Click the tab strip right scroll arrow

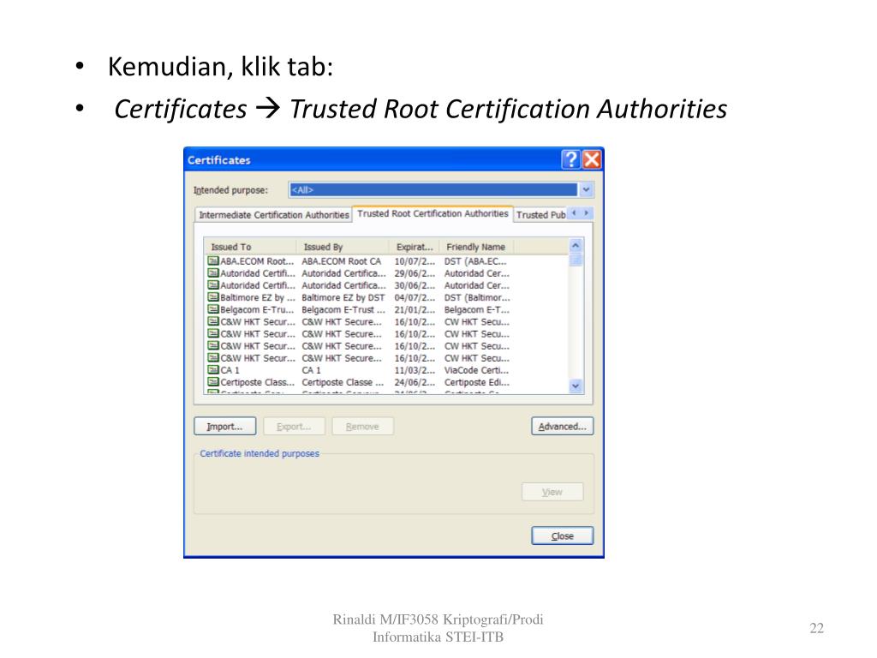(586, 213)
